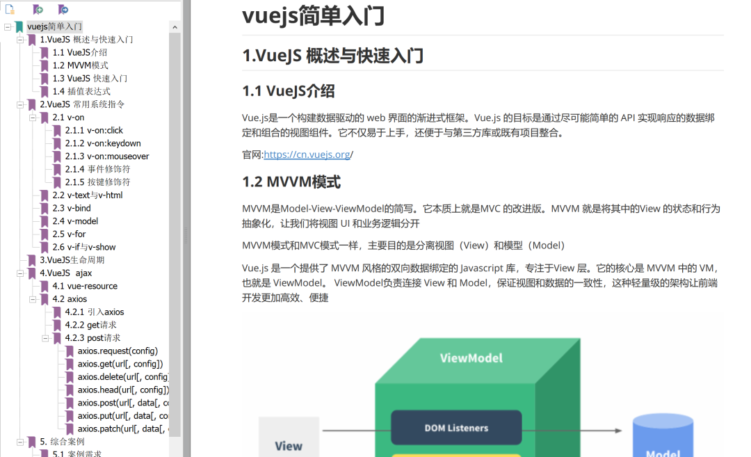This screenshot has height=457, width=751.
Task: Select the teal bookmark icon beside vuejs简单入门
Action: pos(17,26)
